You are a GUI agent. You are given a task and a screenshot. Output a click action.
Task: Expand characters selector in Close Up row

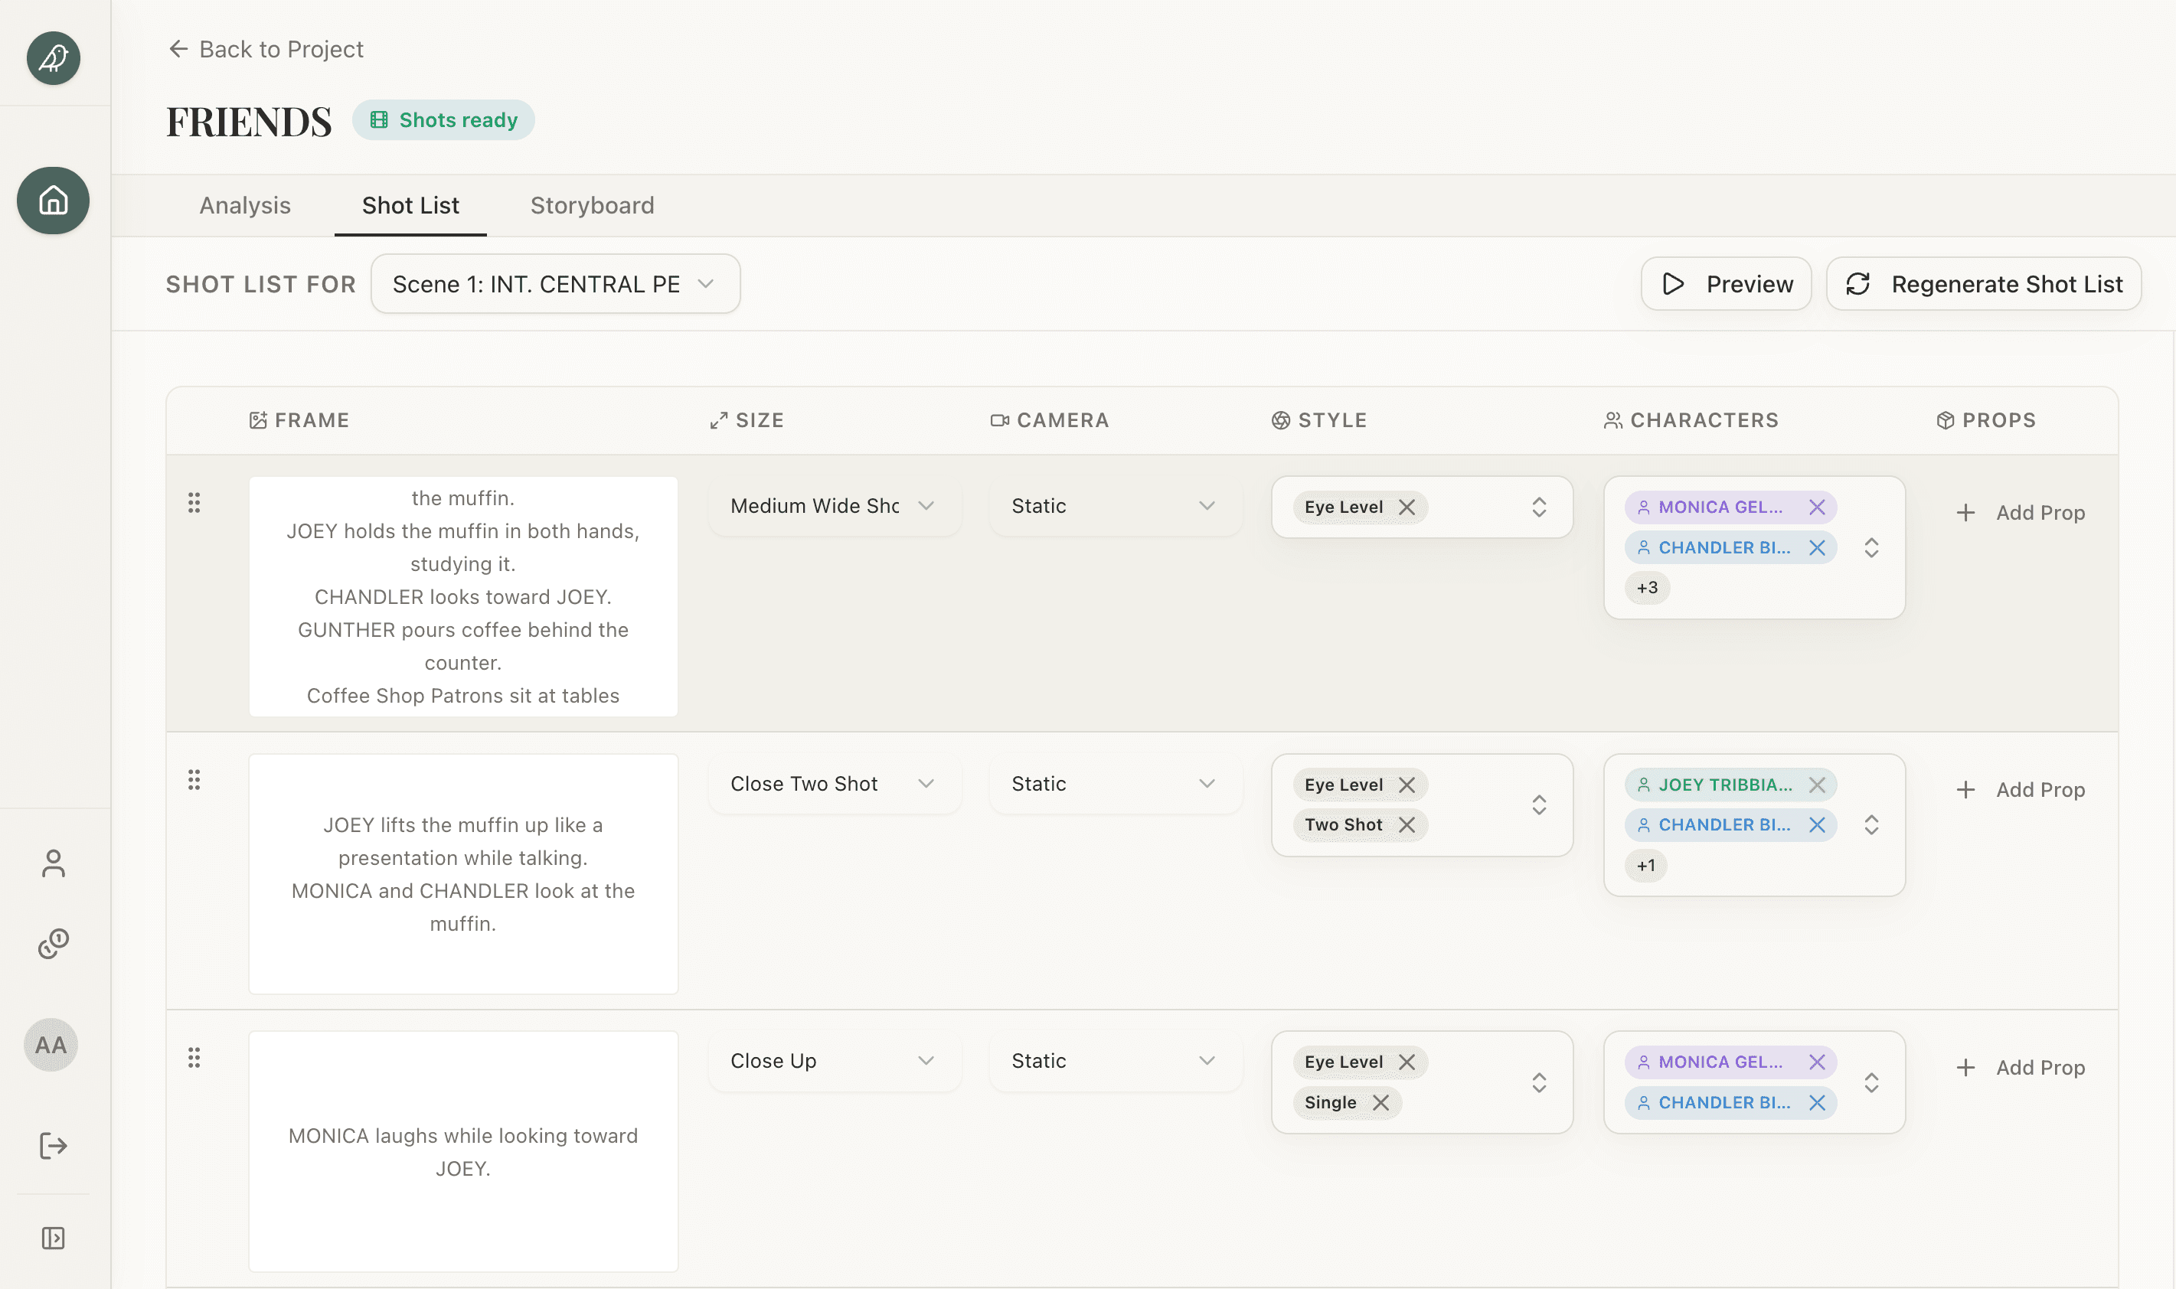[x=1872, y=1083]
